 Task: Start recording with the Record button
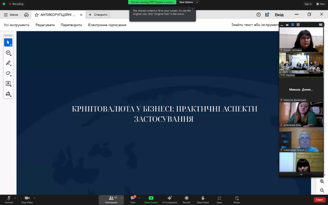pyautogui.click(x=187, y=199)
